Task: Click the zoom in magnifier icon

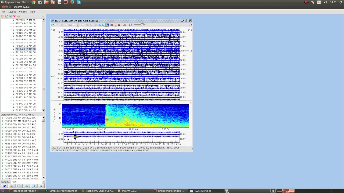Action: pos(88,25)
